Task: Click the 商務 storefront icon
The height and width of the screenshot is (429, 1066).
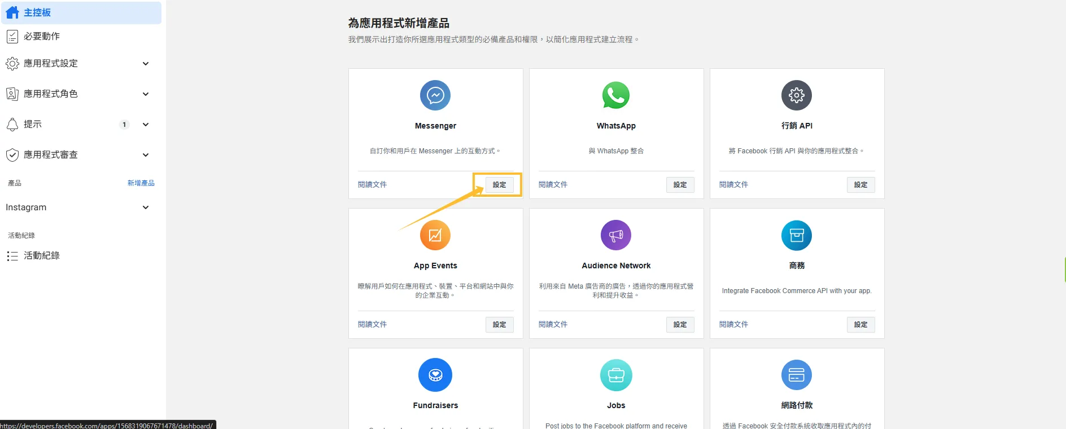Action: pyautogui.click(x=797, y=235)
